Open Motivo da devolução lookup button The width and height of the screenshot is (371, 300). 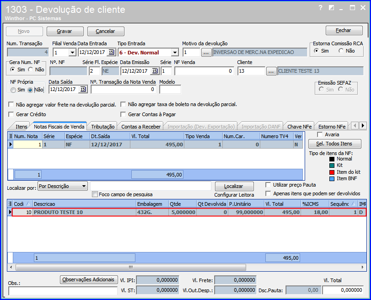click(206, 53)
